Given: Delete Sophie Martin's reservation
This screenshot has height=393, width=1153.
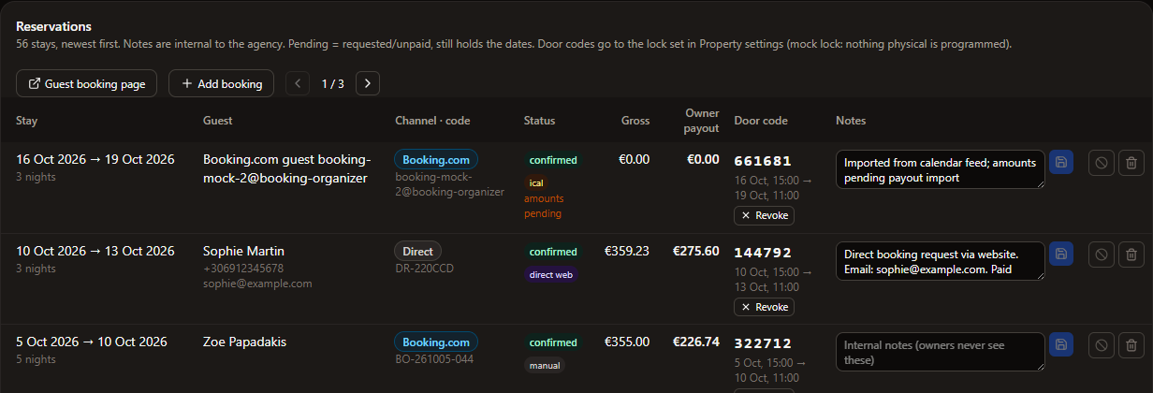Looking at the screenshot, I should point(1131,254).
